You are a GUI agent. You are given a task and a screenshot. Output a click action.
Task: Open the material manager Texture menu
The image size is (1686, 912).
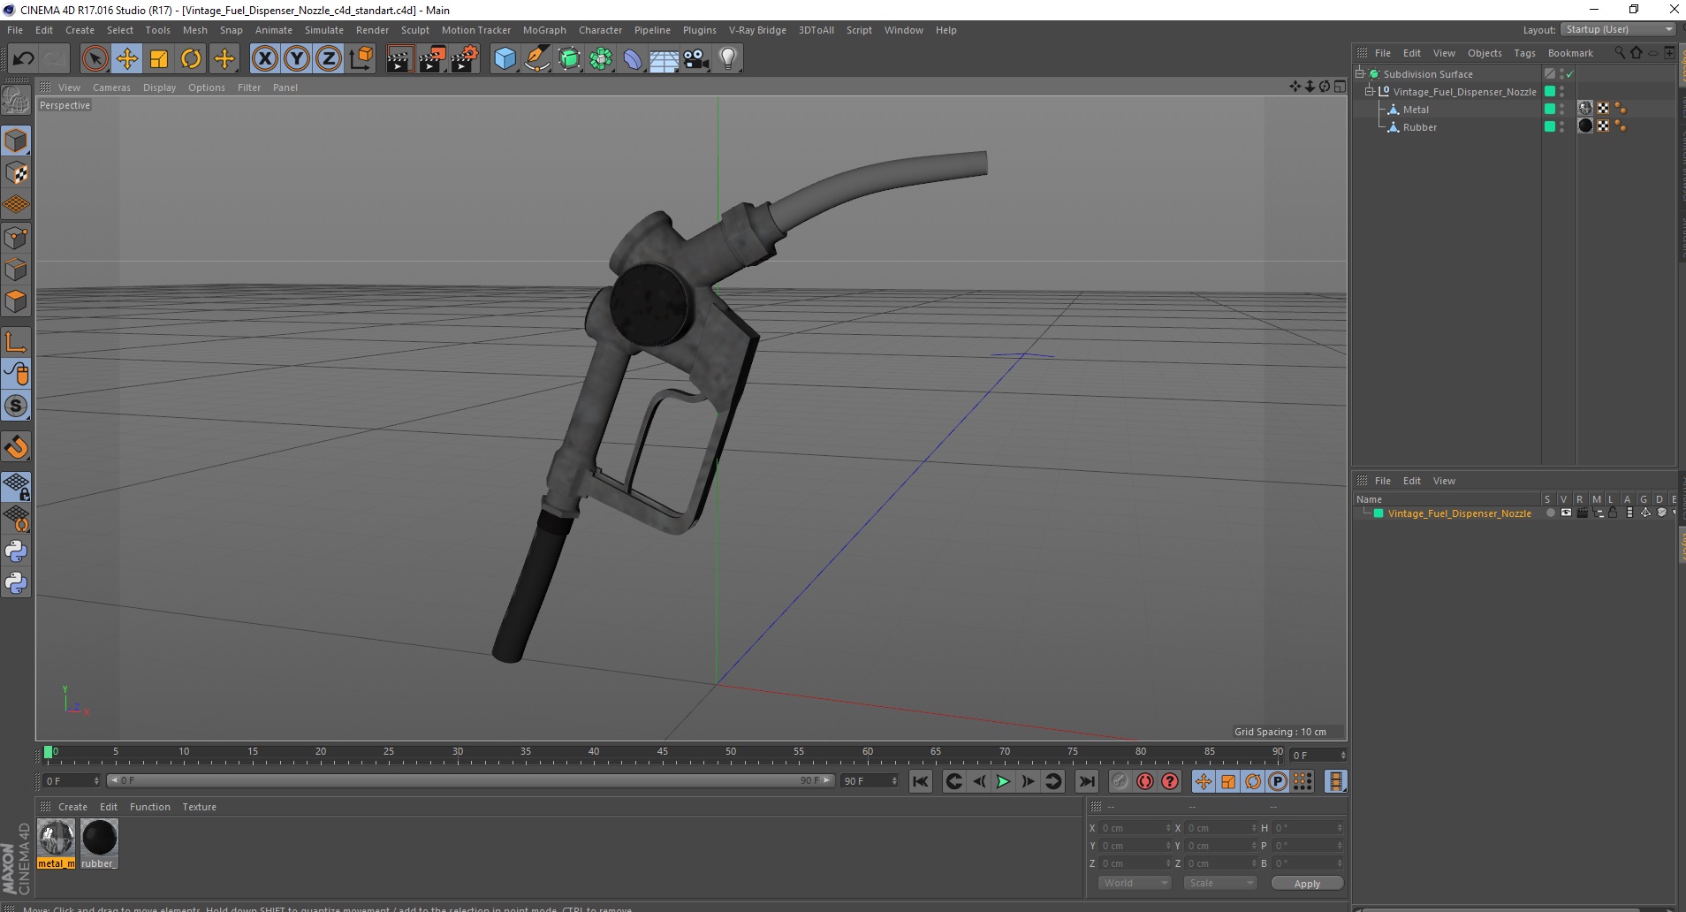click(x=199, y=807)
